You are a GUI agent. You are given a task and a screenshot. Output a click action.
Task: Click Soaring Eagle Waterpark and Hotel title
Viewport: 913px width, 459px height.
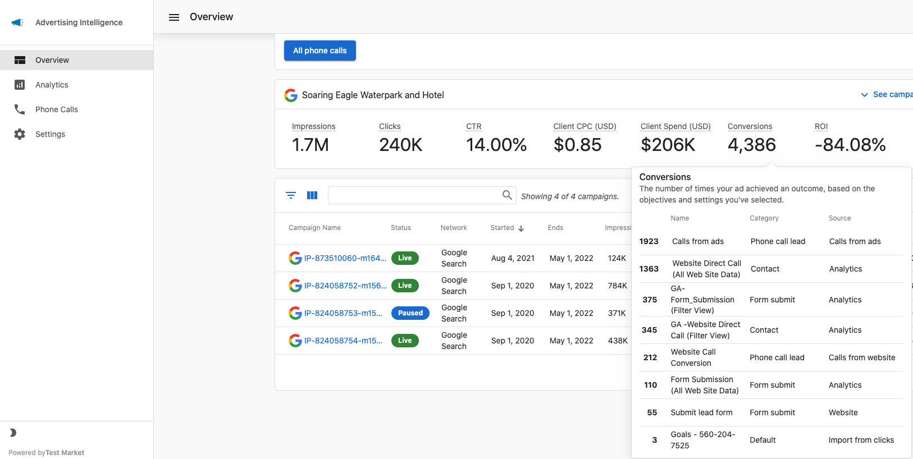pos(373,95)
